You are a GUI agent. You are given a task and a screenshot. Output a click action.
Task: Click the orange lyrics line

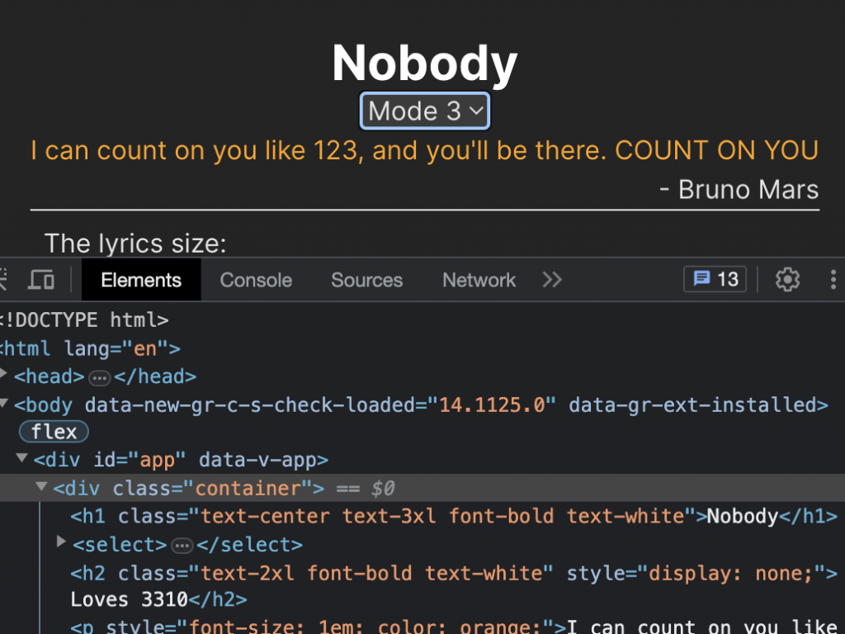[425, 150]
